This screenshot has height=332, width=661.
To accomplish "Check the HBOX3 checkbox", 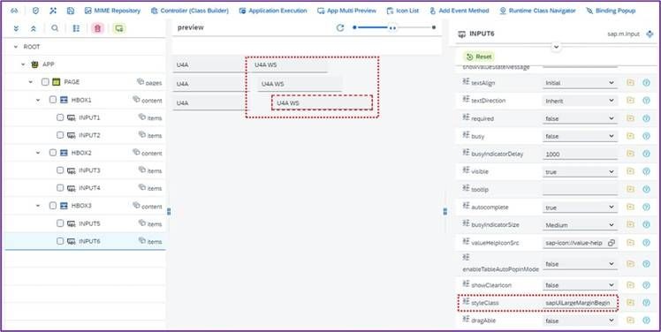I will pyautogui.click(x=53, y=206).
